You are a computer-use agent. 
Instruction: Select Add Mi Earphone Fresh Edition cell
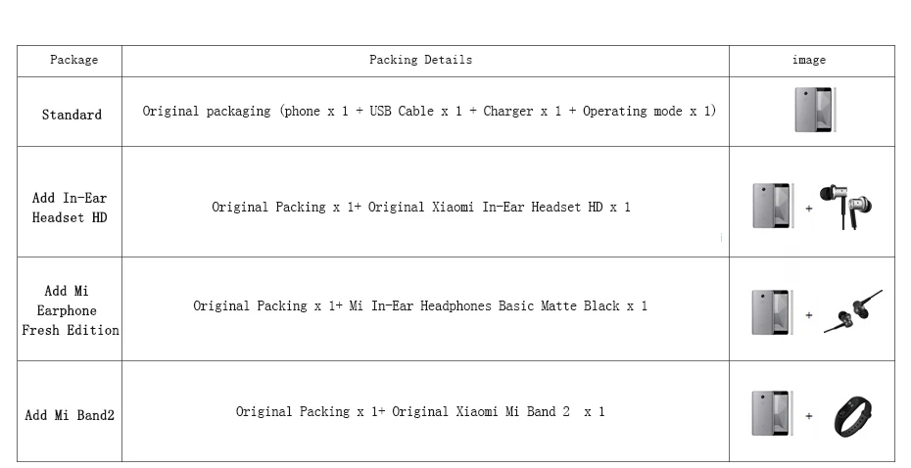(x=70, y=310)
